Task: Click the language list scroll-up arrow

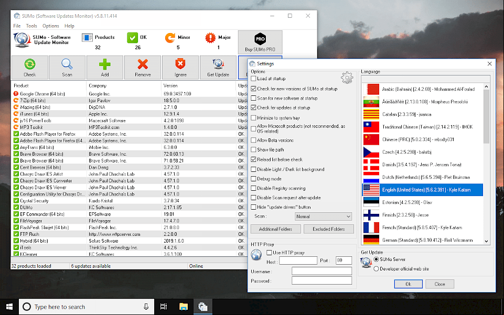Action: point(486,86)
